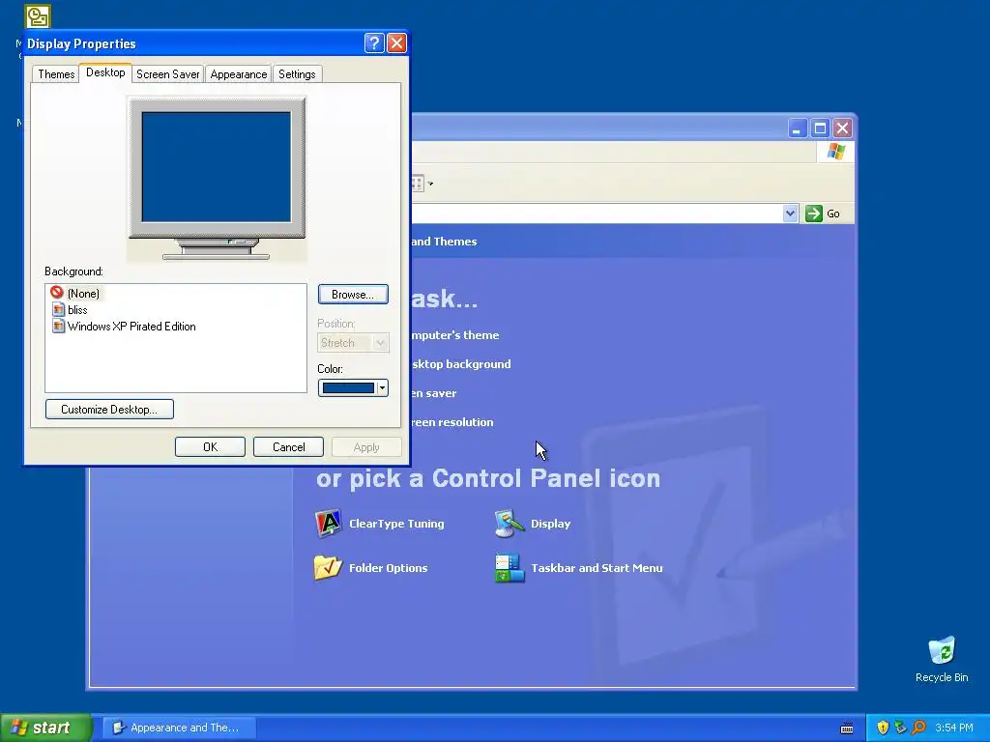The height and width of the screenshot is (742, 990).
Task: Click the orange magnifier tray icon
Action: (x=918, y=728)
